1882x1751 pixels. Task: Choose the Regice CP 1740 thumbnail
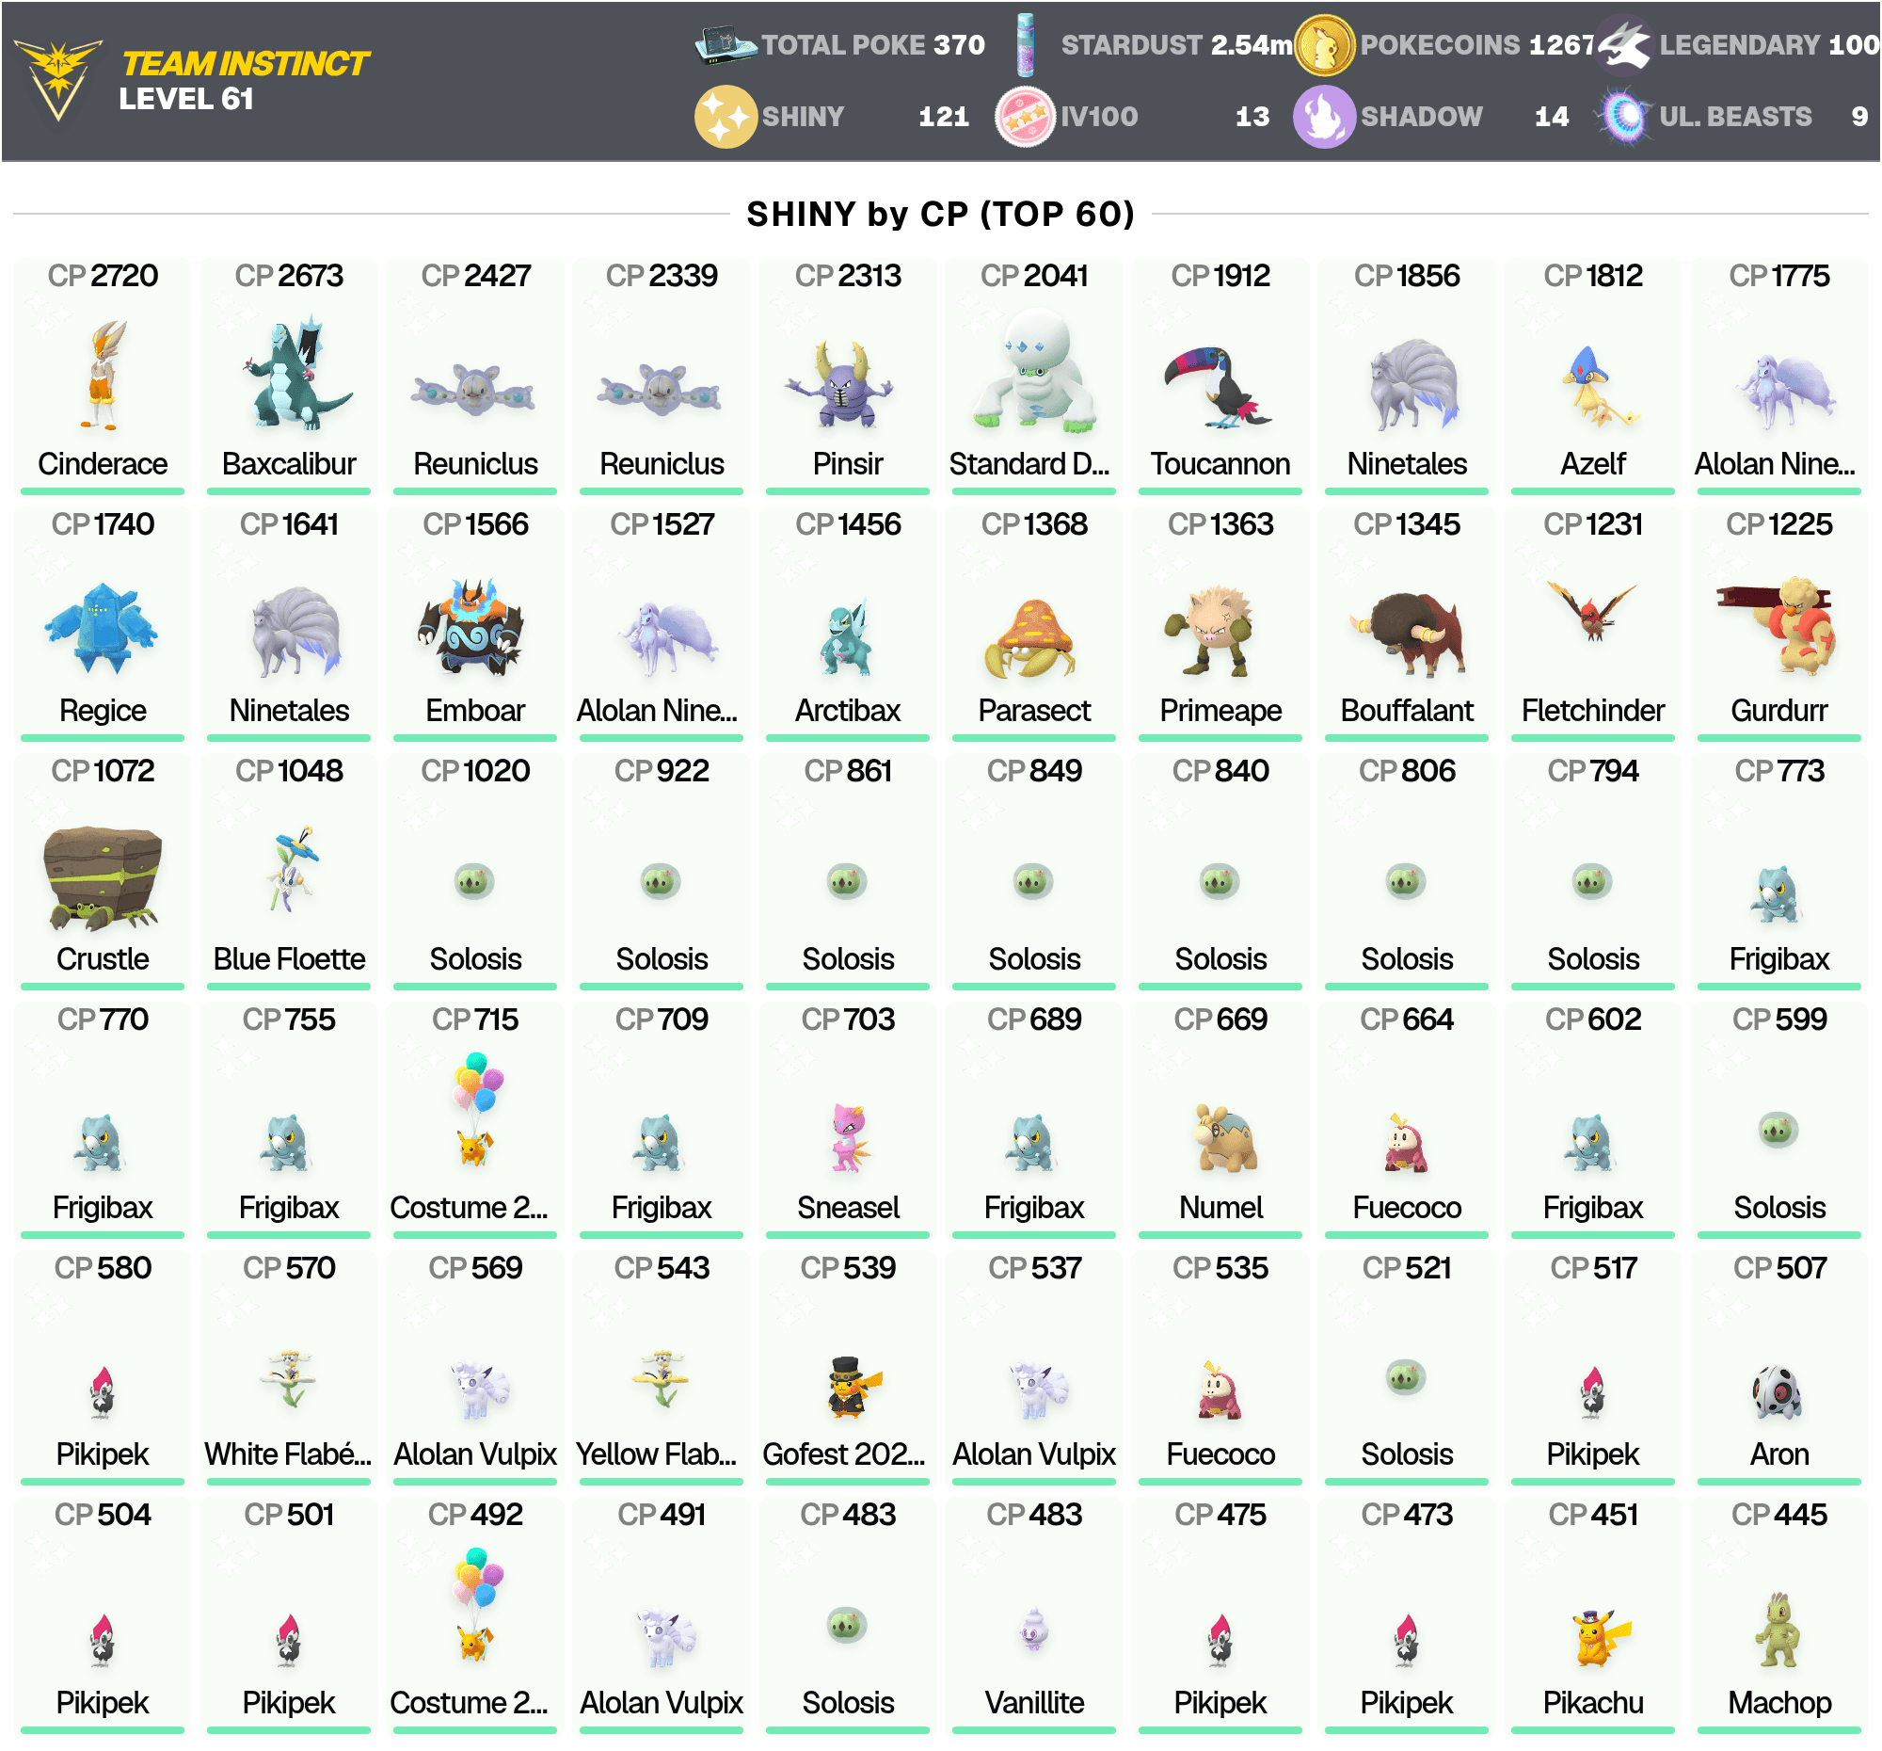click(103, 623)
